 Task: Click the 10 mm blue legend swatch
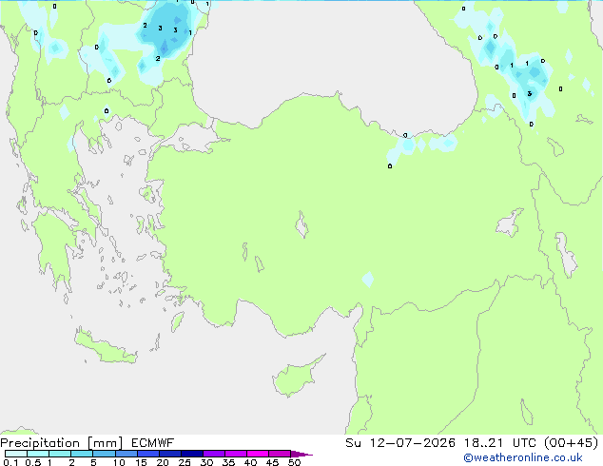point(126,454)
